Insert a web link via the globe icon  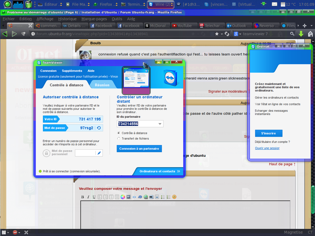tap(146, 197)
